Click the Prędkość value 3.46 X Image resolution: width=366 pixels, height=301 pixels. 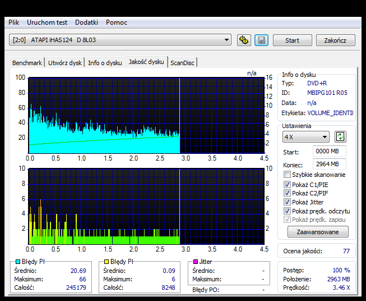coord(341,288)
